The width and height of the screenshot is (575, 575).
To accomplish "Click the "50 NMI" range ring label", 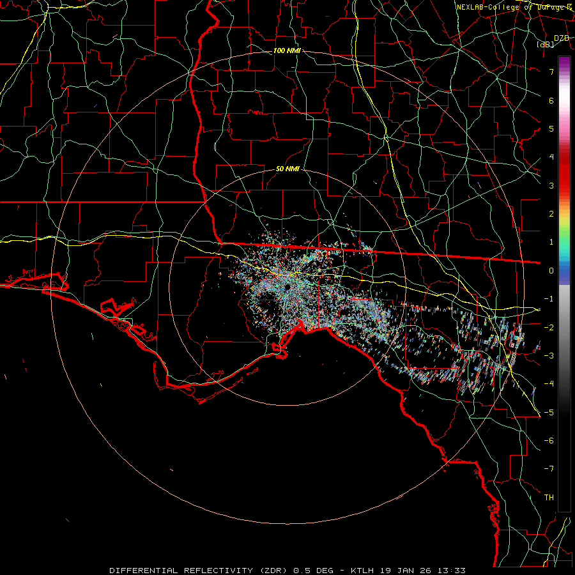I will 287,169.
